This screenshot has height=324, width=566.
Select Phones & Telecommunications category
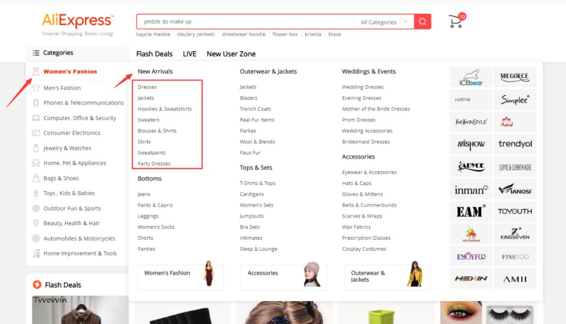pyautogui.click(x=84, y=103)
